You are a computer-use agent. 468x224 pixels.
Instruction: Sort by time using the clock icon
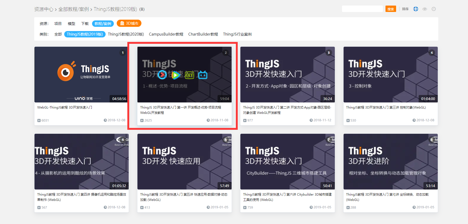434,9
